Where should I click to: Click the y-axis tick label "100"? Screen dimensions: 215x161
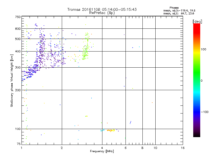click(18, 129)
